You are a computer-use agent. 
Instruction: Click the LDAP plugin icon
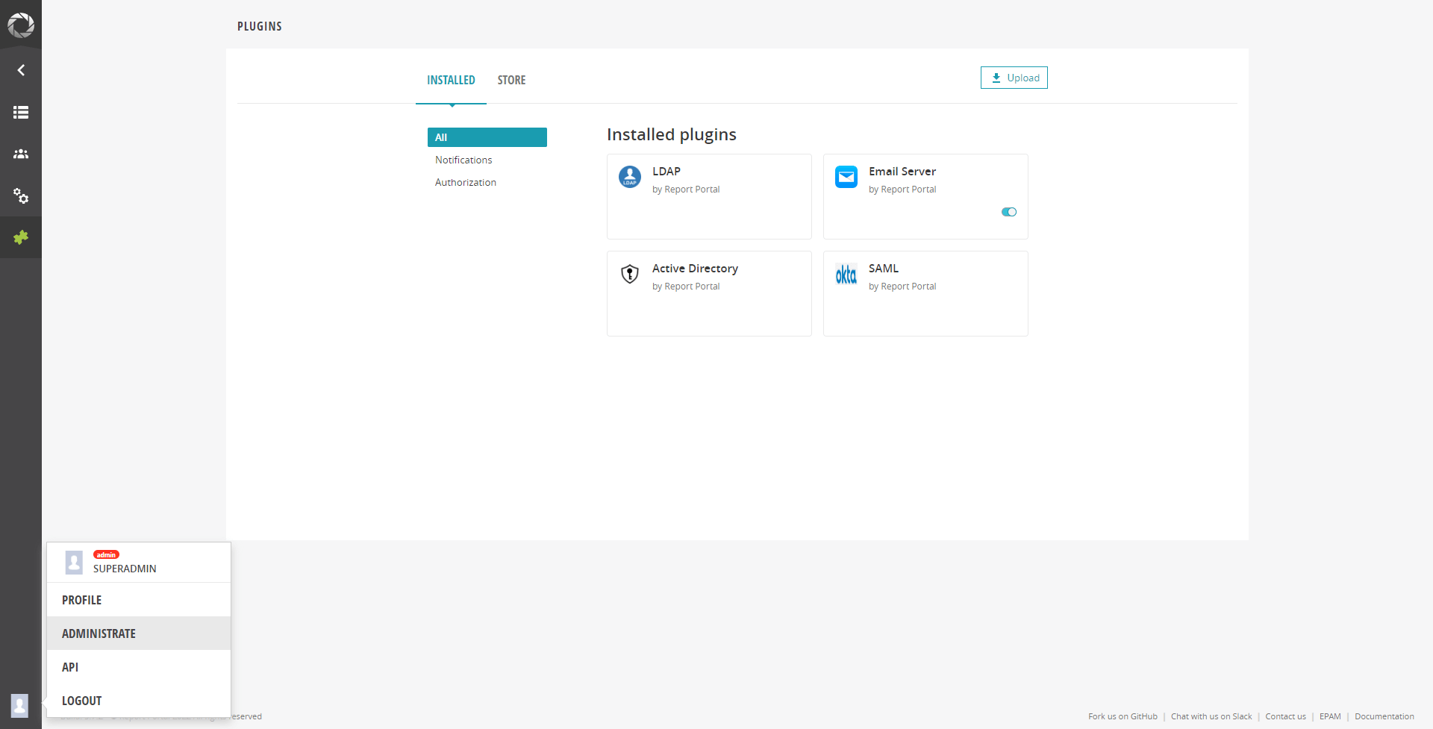[x=629, y=177]
